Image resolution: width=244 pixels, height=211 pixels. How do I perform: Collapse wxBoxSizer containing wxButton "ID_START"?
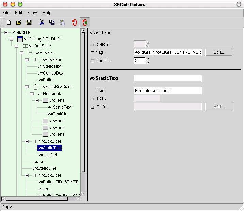pyautogui.click(x=27, y=175)
